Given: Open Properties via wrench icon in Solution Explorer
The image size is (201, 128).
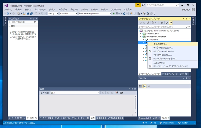Looking at the screenshot, I should (x=167, y=23).
